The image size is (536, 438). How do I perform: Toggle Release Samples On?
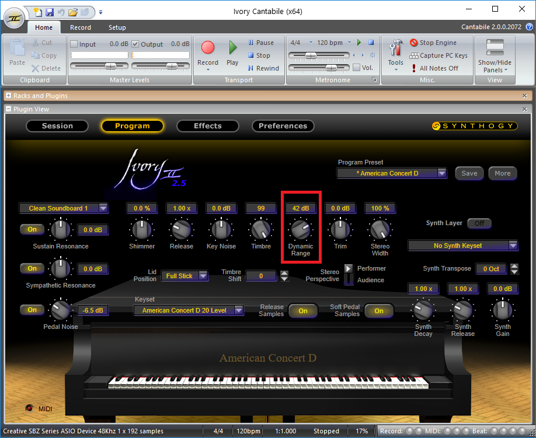[303, 311]
